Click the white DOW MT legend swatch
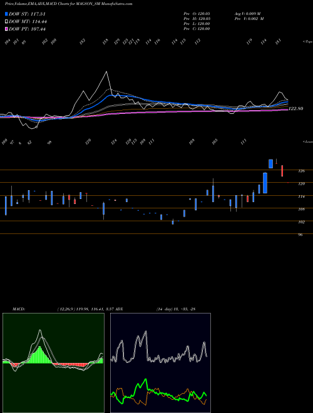The image size is (313, 413). coord(6,21)
